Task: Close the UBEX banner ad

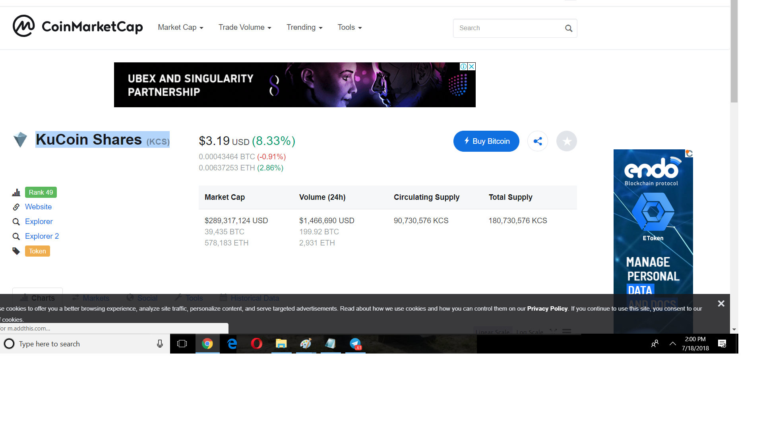Action: 472,66
